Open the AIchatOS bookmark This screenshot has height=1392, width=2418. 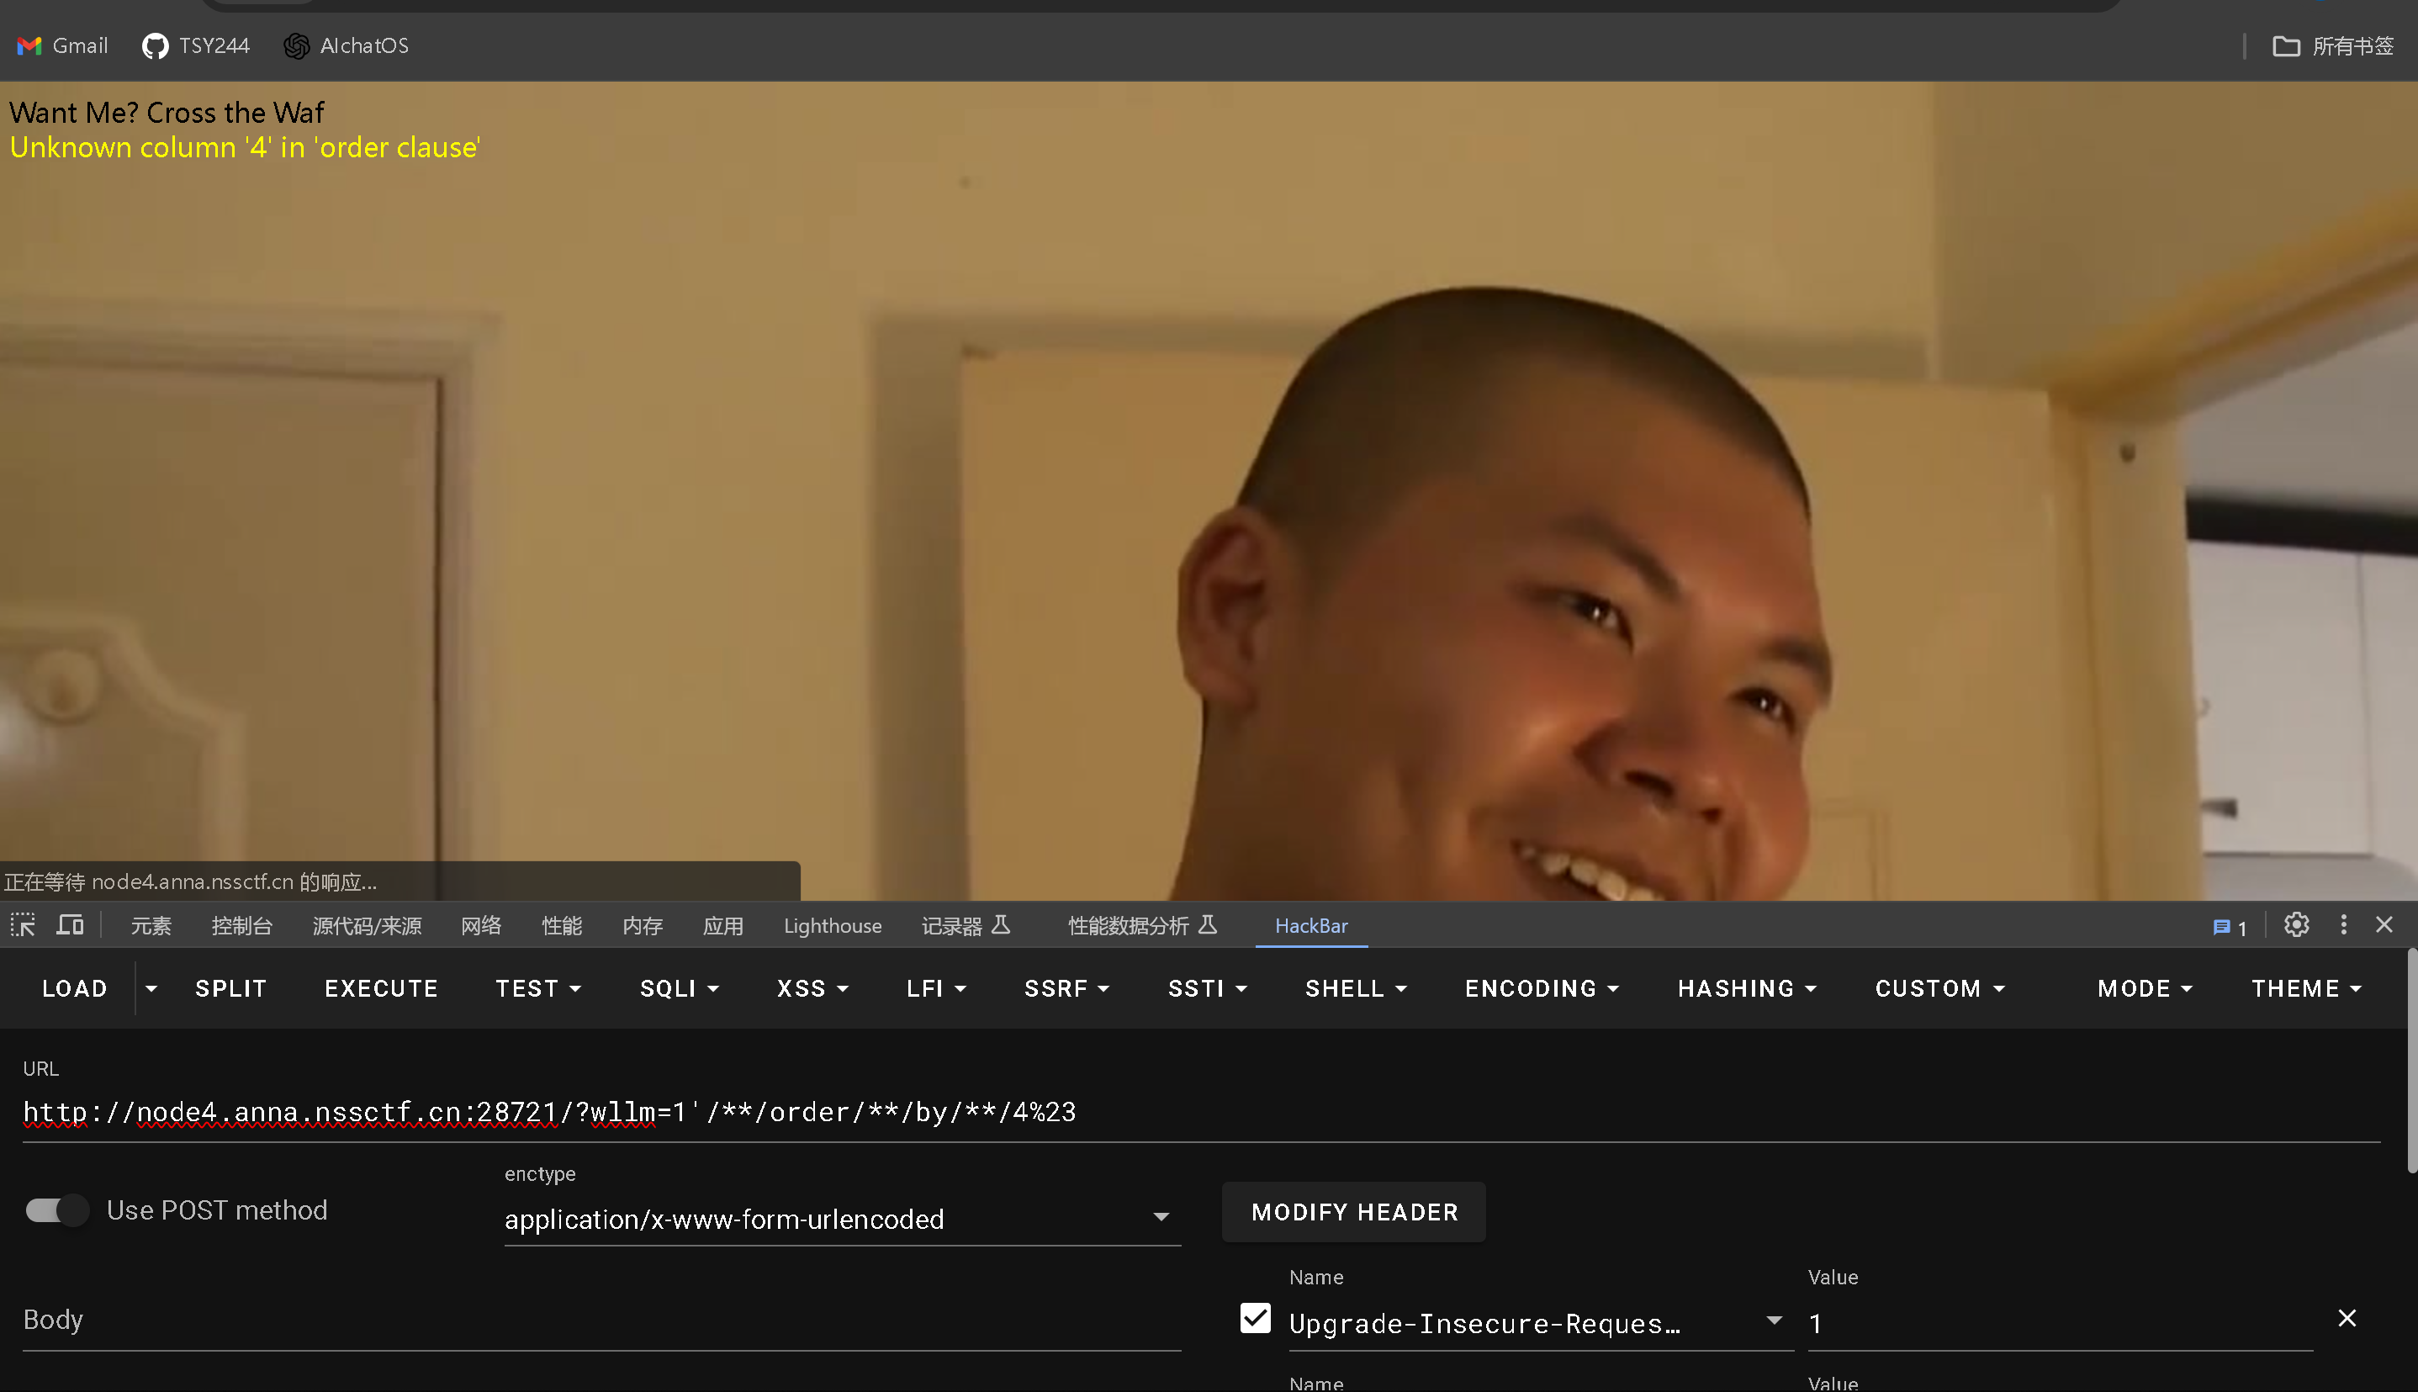point(346,45)
